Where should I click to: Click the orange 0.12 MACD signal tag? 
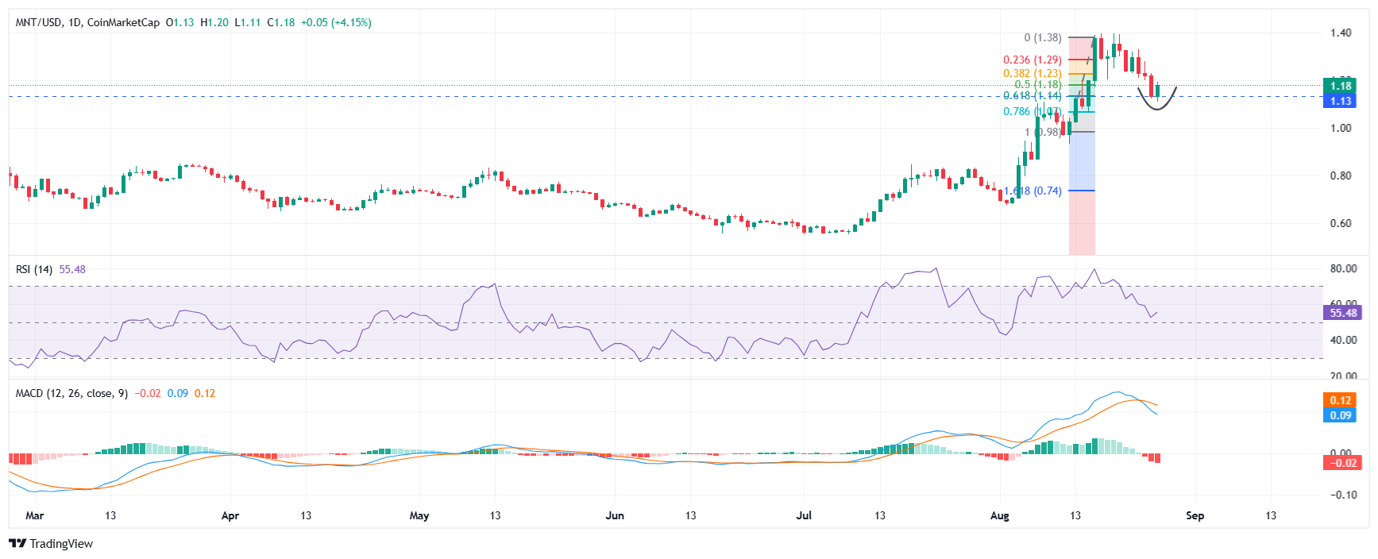(x=1341, y=400)
